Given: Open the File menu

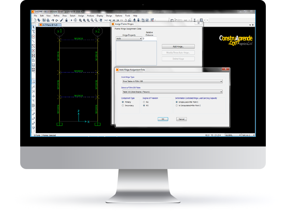Looking at the screenshot, I should pyautogui.click(x=36, y=16).
